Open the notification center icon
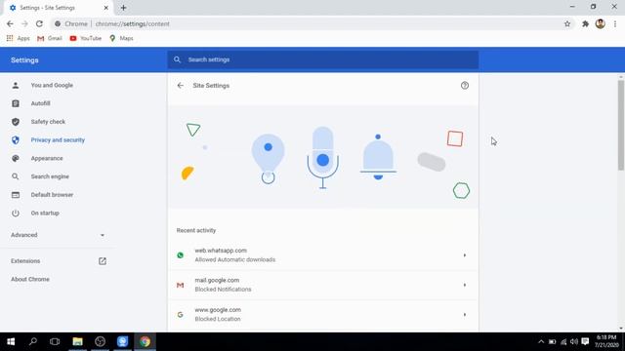Viewport: 625px width, 351px height. pyautogui.click(x=585, y=341)
